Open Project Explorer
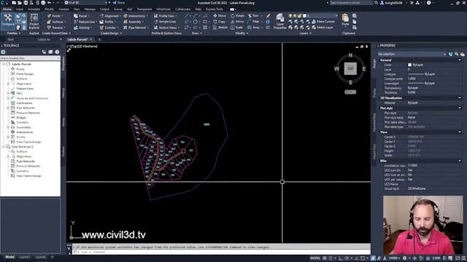Viewport: 467px width, 262px height. click(x=34, y=22)
